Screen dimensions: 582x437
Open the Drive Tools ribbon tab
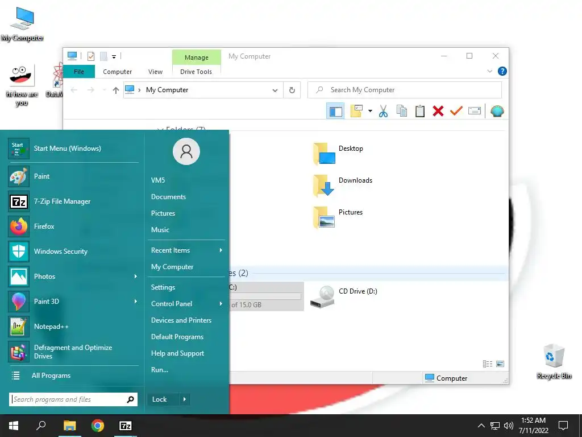(x=196, y=72)
